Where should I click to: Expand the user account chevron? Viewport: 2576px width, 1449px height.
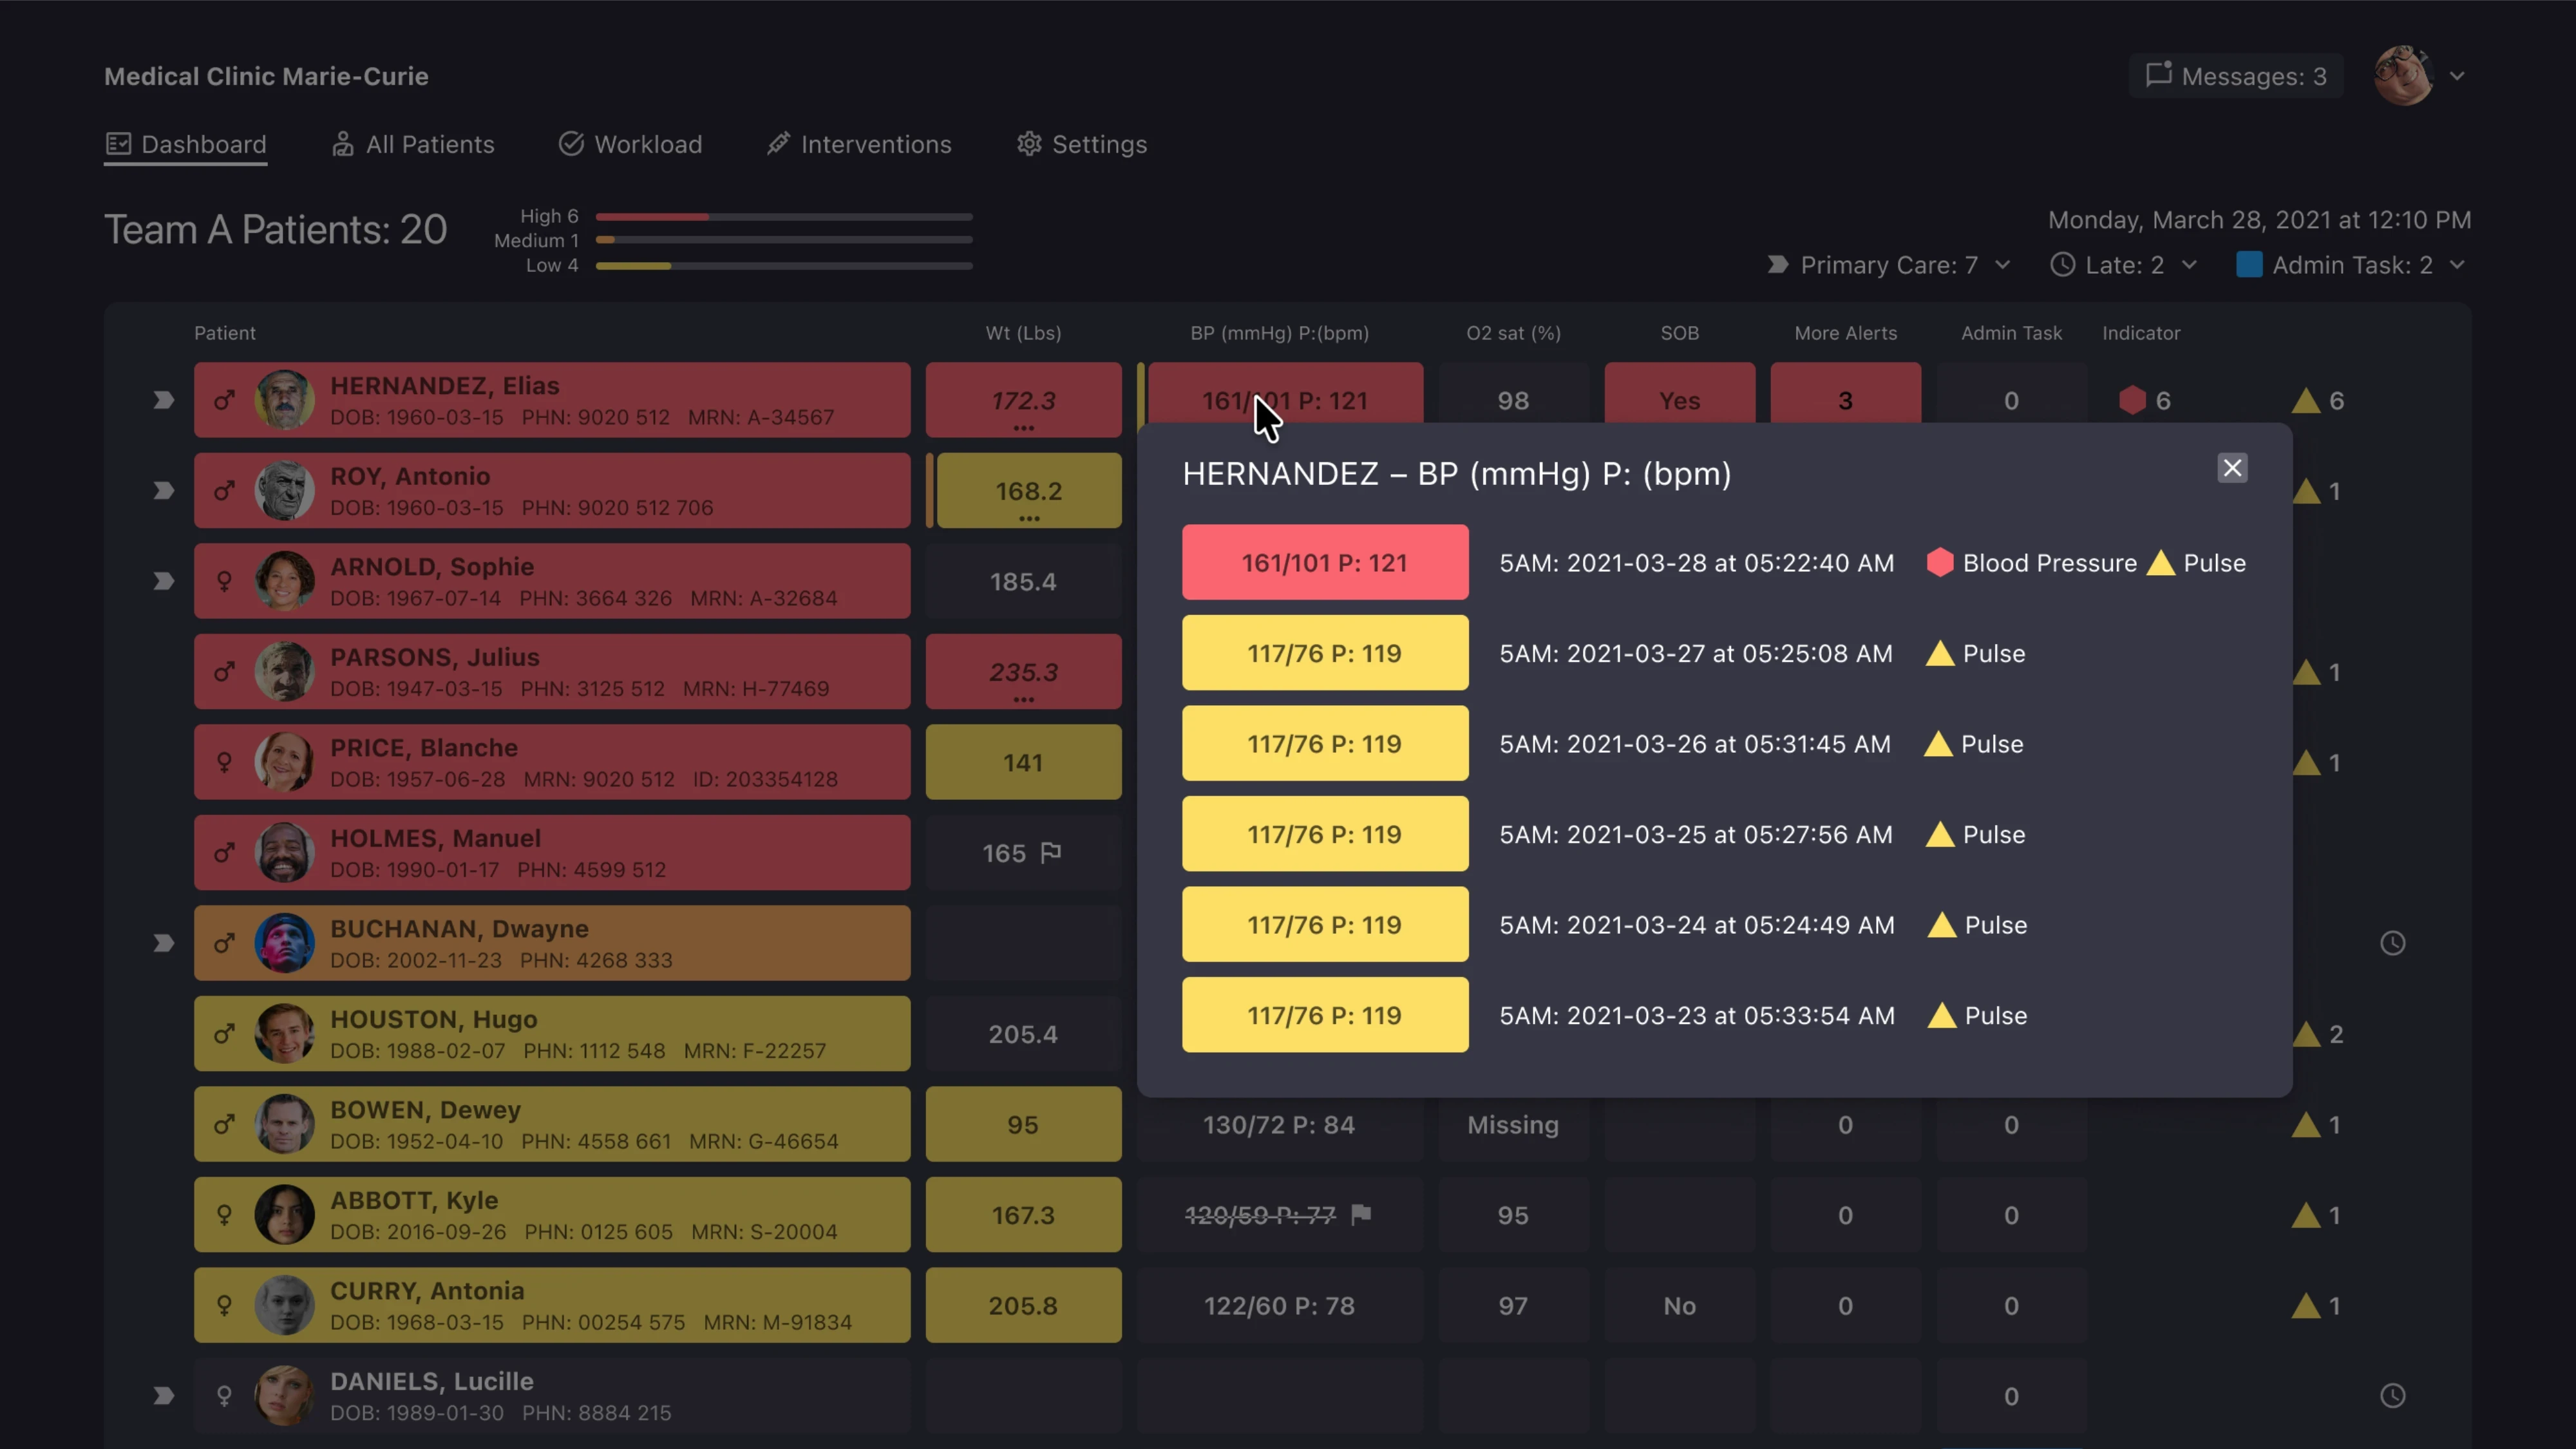pyautogui.click(x=2457, y=76)
